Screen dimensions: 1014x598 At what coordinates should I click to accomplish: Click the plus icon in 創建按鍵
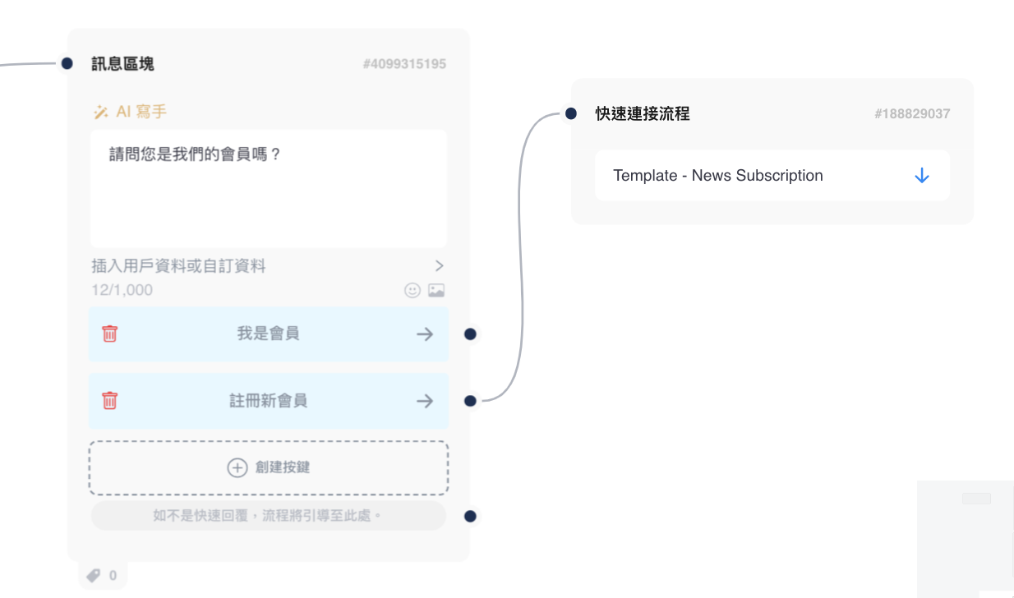[237, 467]
